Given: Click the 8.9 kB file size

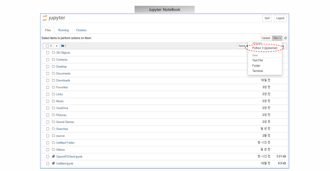Looking at the screenshot, I should [282, 163].
